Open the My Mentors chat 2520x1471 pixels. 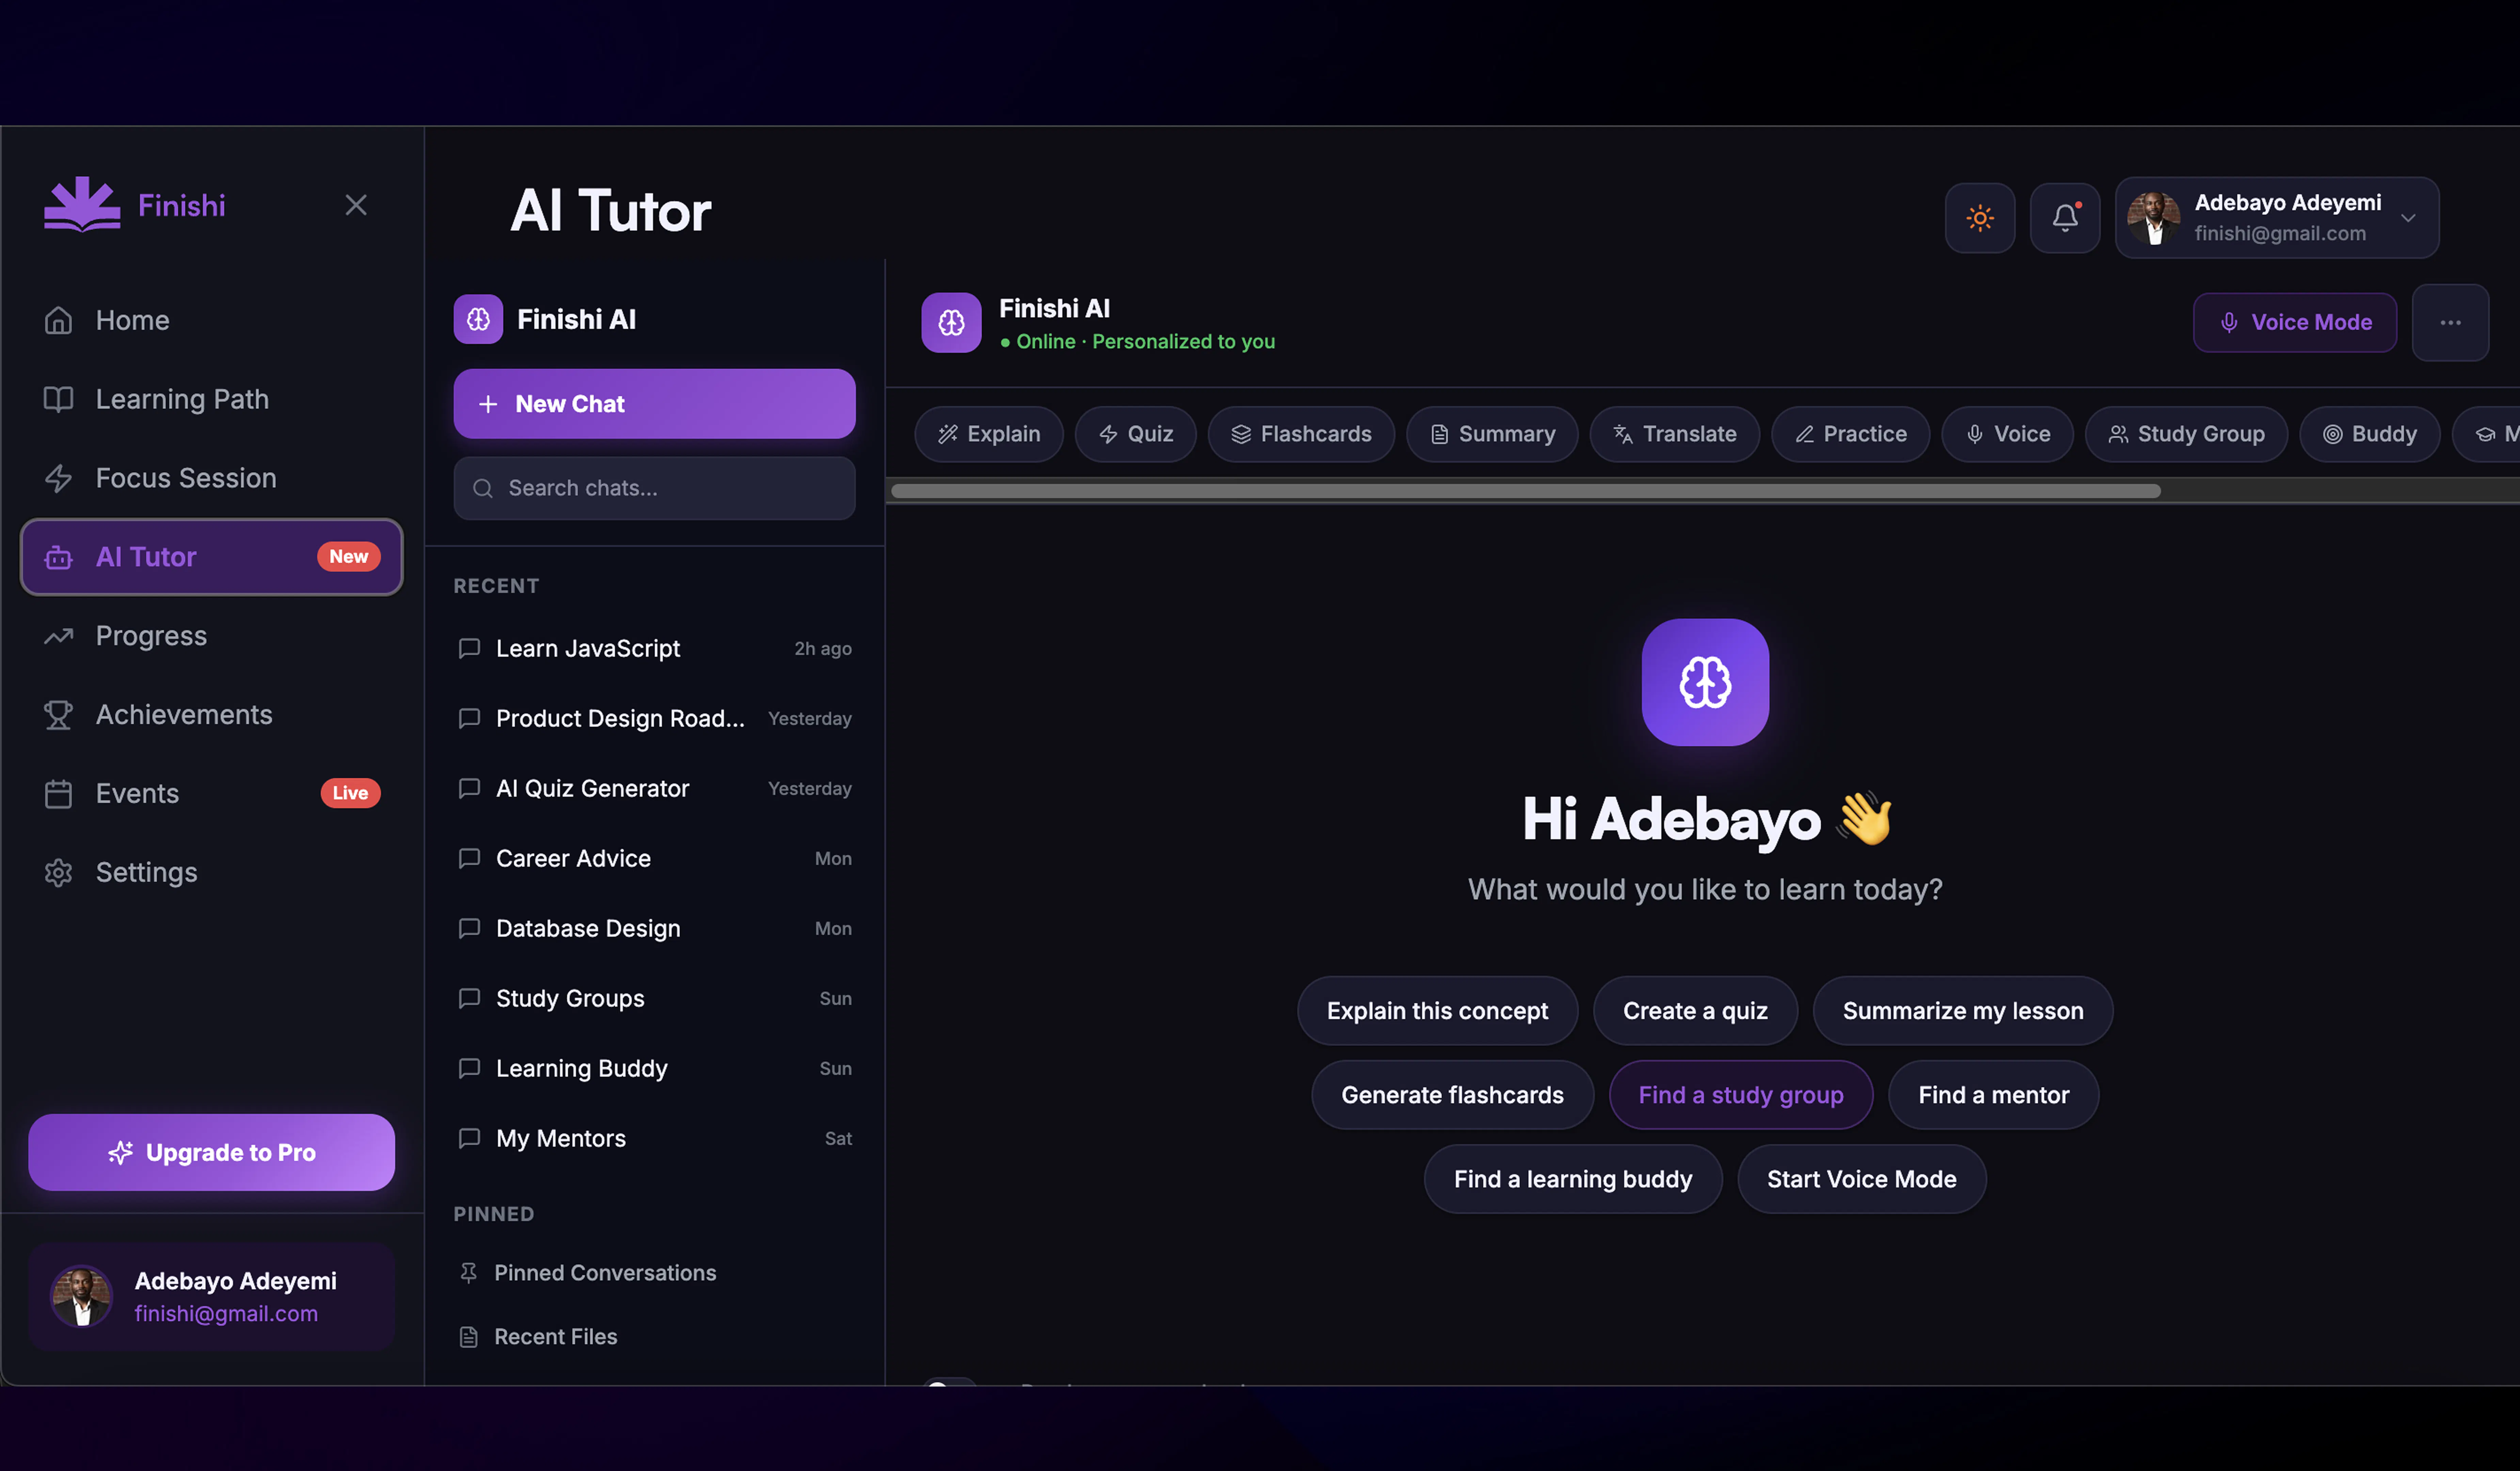coord(654,1139)
